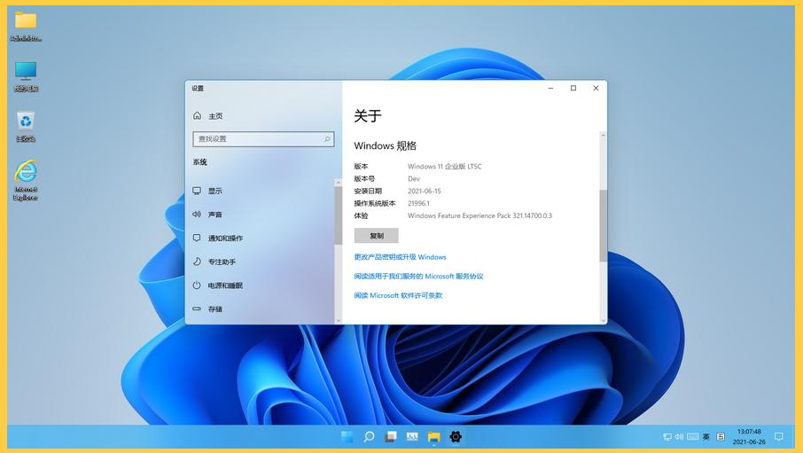
Task: Click the 系统 section label in sidebar
Action: click(x=199, y=162)
